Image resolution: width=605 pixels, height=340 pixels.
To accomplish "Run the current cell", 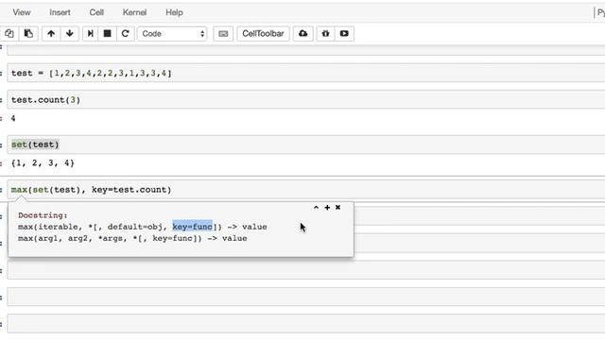I will coord(91,34).
